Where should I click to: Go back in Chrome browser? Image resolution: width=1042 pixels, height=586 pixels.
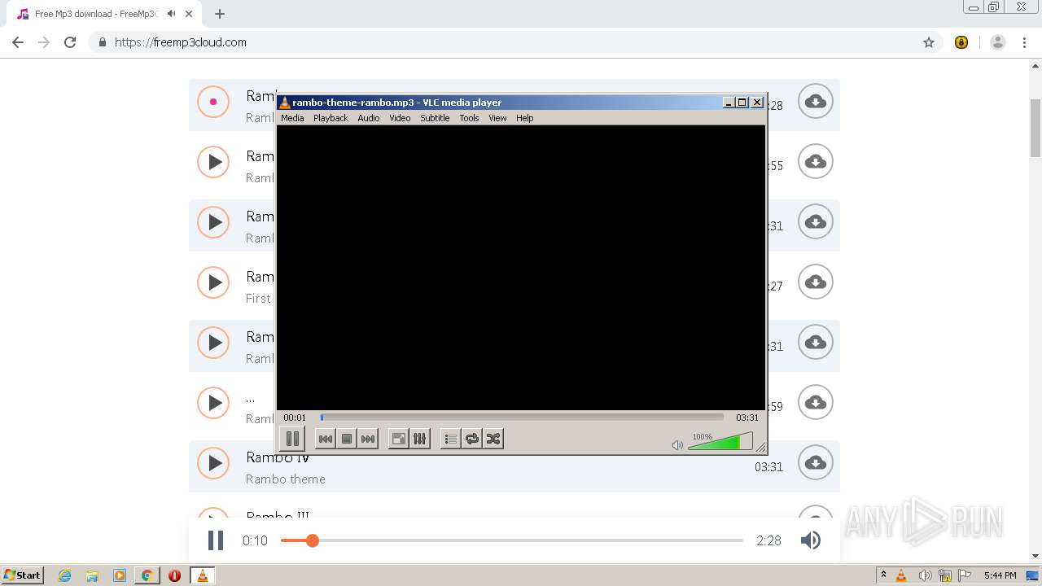click(18, 42)
